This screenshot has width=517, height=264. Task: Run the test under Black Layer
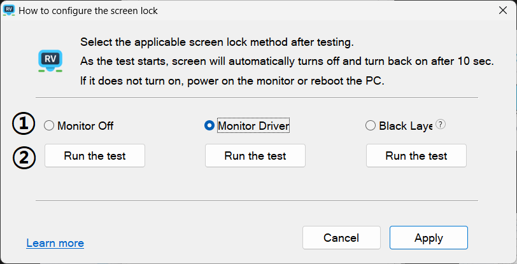pyautogui.click(x=416, y=156)
